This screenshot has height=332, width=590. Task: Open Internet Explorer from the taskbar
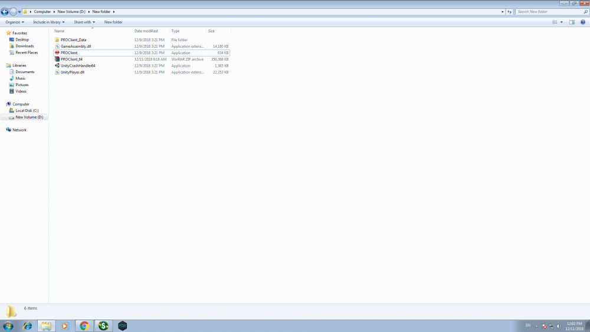click(x=27, y=326)
